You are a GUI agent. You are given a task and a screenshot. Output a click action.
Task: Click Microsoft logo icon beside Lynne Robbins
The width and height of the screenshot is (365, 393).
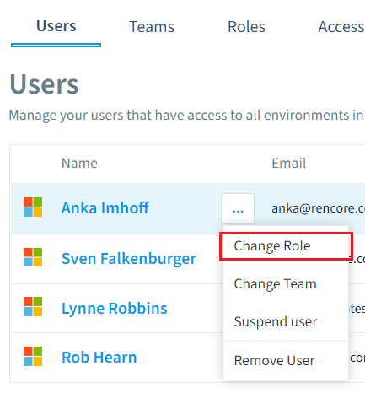33,307
